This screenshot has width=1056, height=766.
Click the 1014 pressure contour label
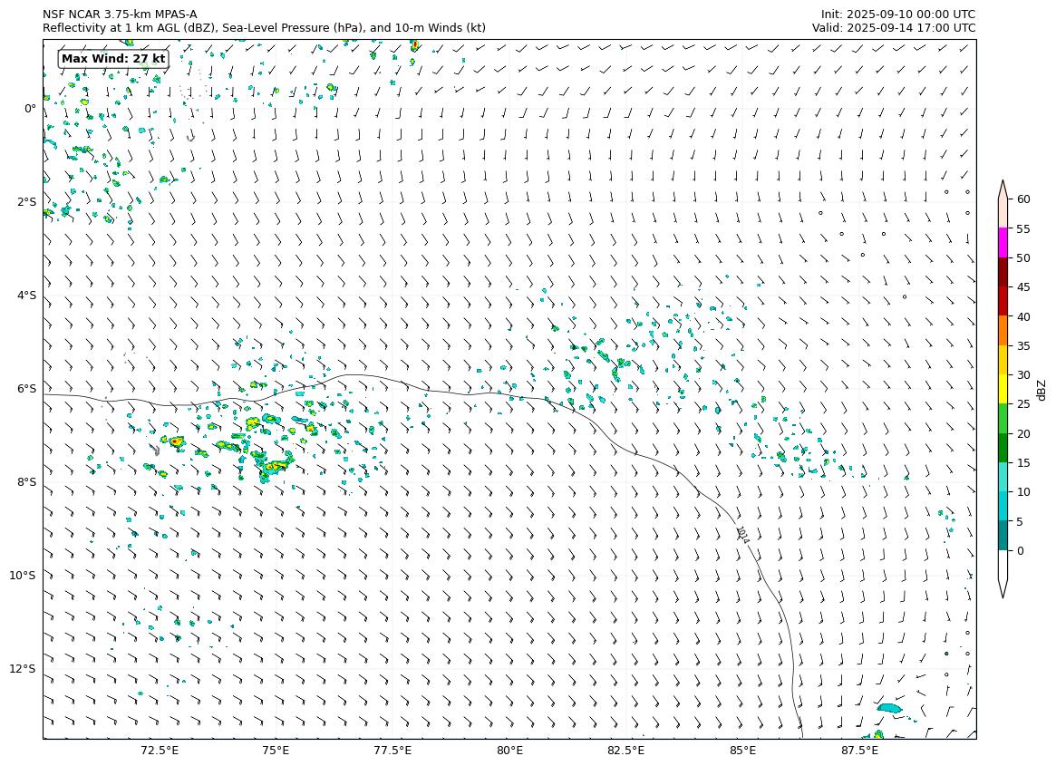[x=742, y=535]
